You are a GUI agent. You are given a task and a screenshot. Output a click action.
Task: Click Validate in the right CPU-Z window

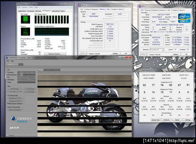pos(176,54)
